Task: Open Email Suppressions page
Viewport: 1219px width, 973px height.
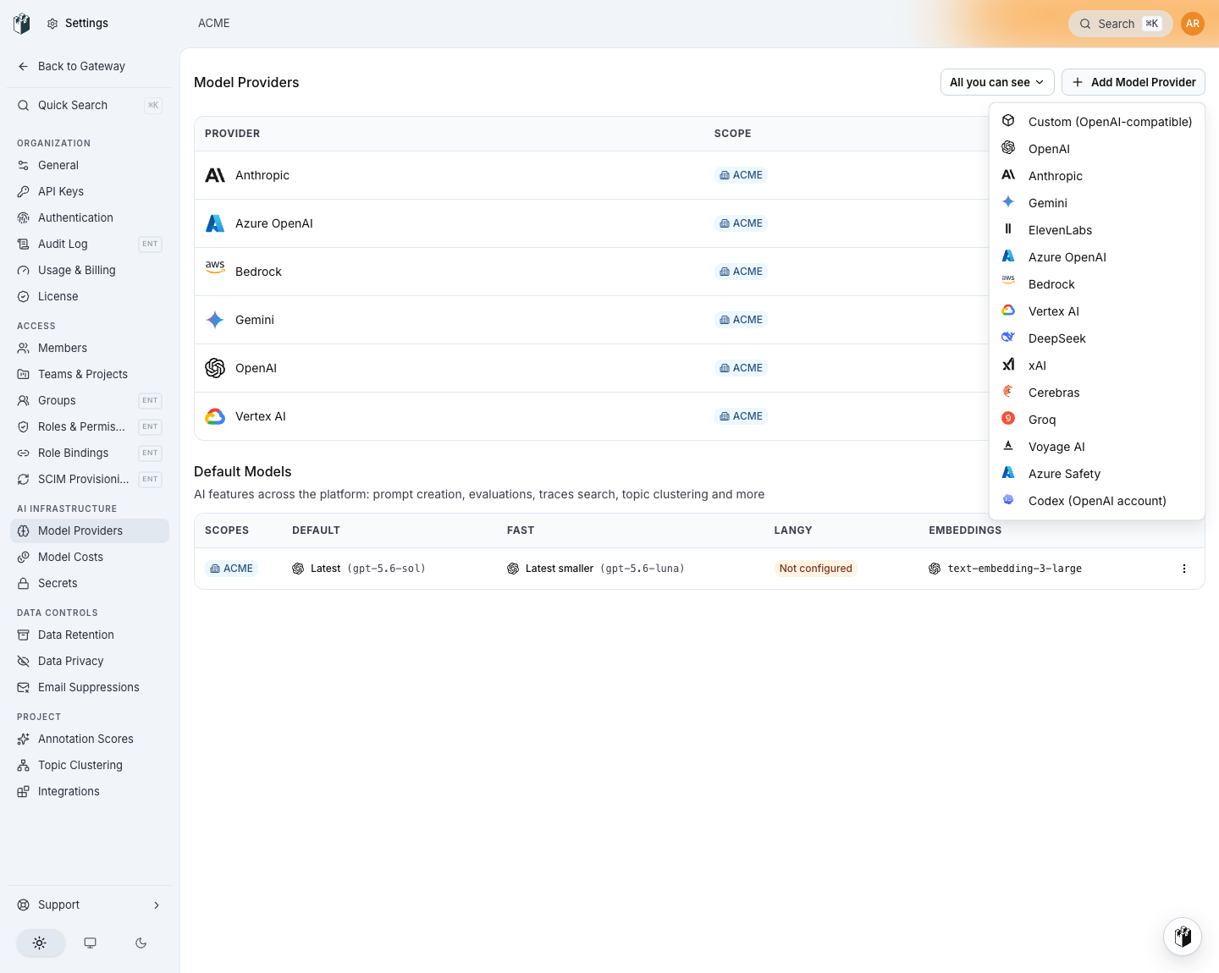Action: (90, 688)
